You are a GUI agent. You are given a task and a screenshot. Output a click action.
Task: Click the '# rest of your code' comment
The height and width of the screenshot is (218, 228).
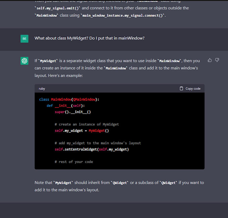point(74,162)
